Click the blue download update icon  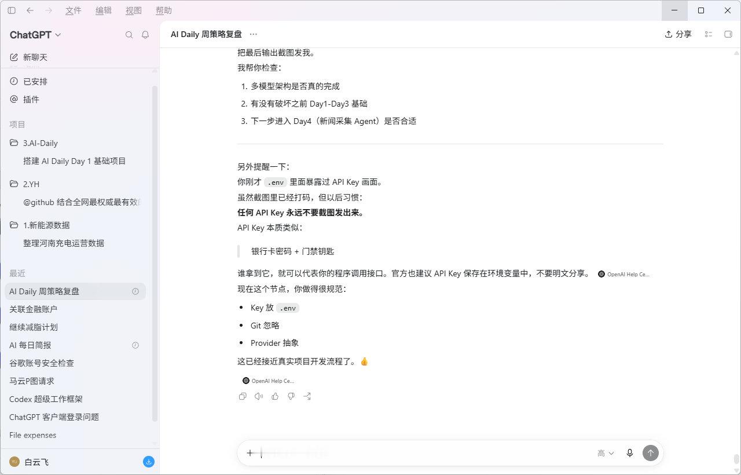click(x=149, y=462)
